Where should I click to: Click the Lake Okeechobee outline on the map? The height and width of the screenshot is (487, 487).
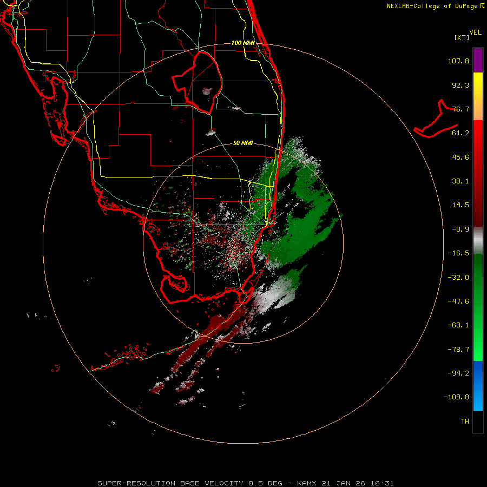(x=197, y=82)
